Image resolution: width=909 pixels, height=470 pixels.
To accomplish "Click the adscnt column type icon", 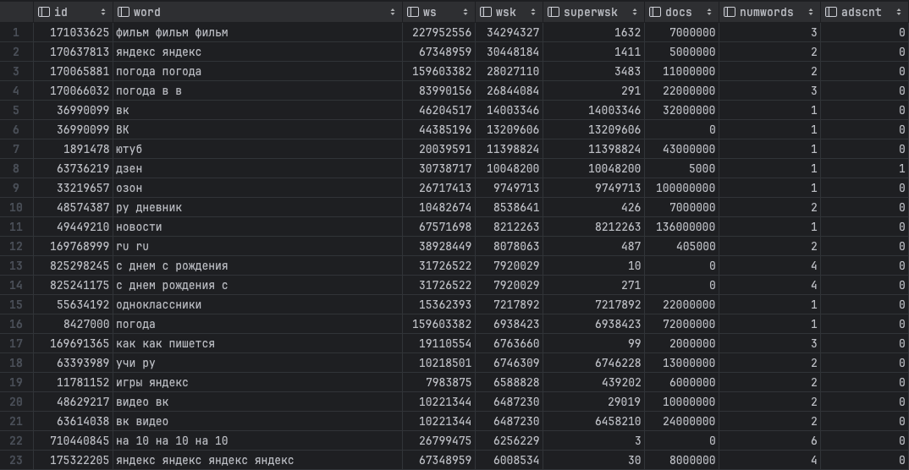I will point(830,12).
